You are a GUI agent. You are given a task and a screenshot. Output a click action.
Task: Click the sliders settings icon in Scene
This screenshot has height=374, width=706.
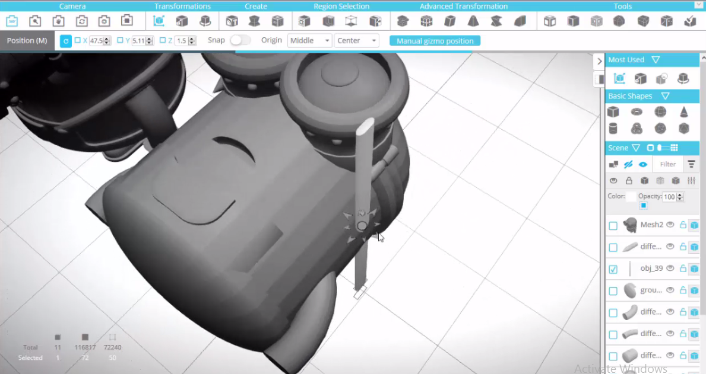(692, 181)
